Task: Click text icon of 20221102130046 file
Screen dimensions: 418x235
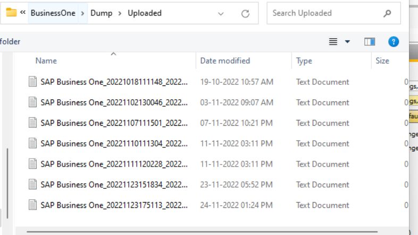Action: (x=32, y=102)
